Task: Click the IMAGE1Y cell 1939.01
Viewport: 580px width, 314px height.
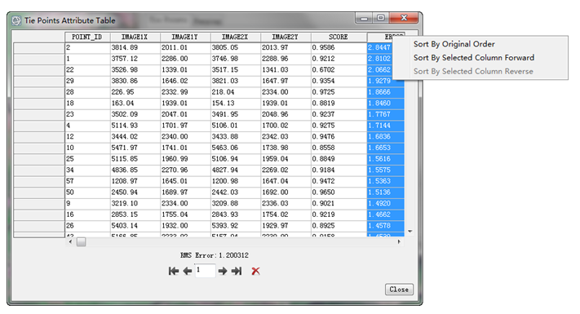Action: [185, 104]
